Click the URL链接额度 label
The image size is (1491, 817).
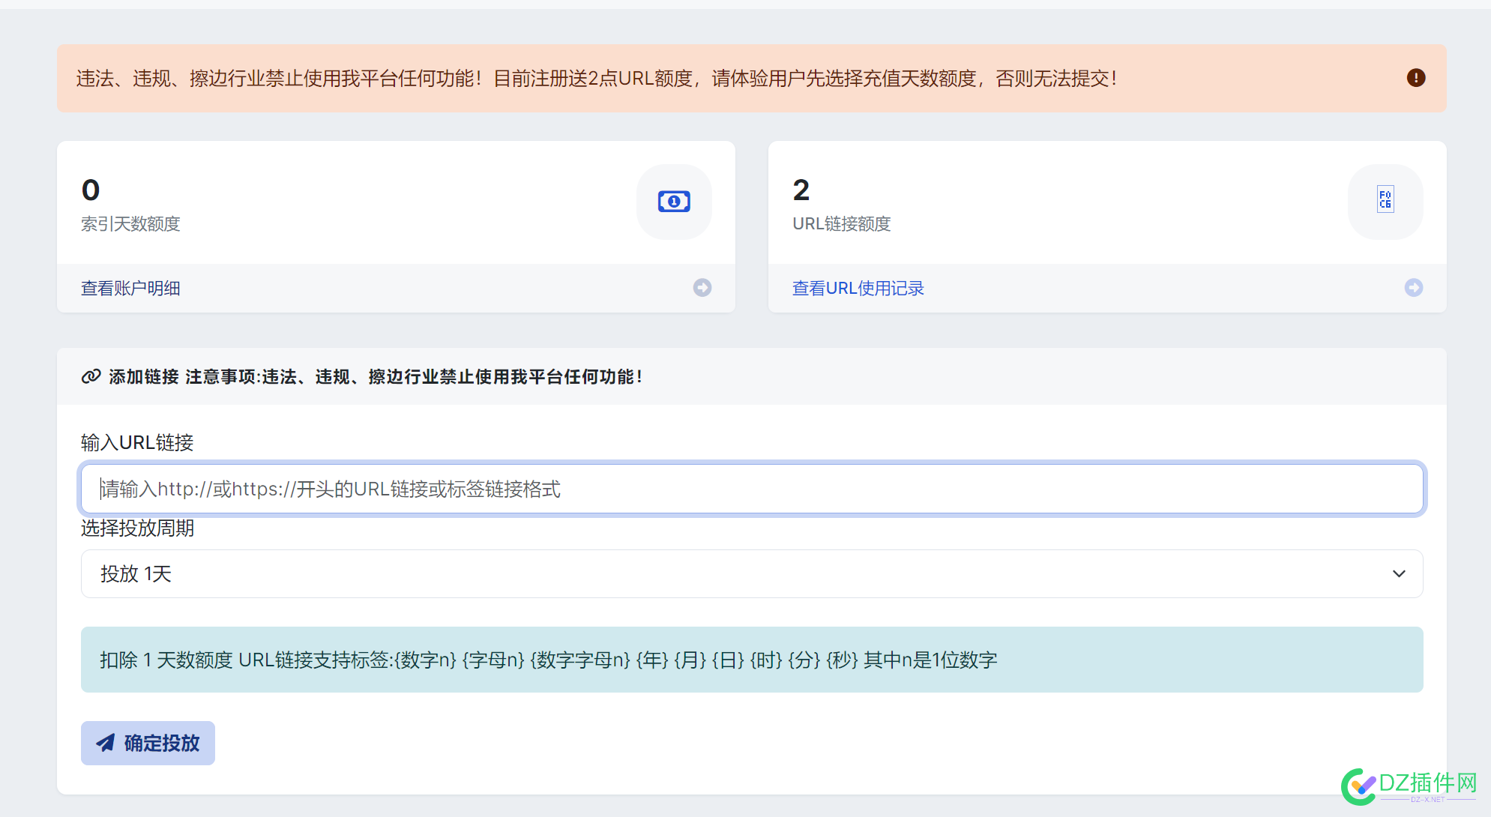[842, 224]
